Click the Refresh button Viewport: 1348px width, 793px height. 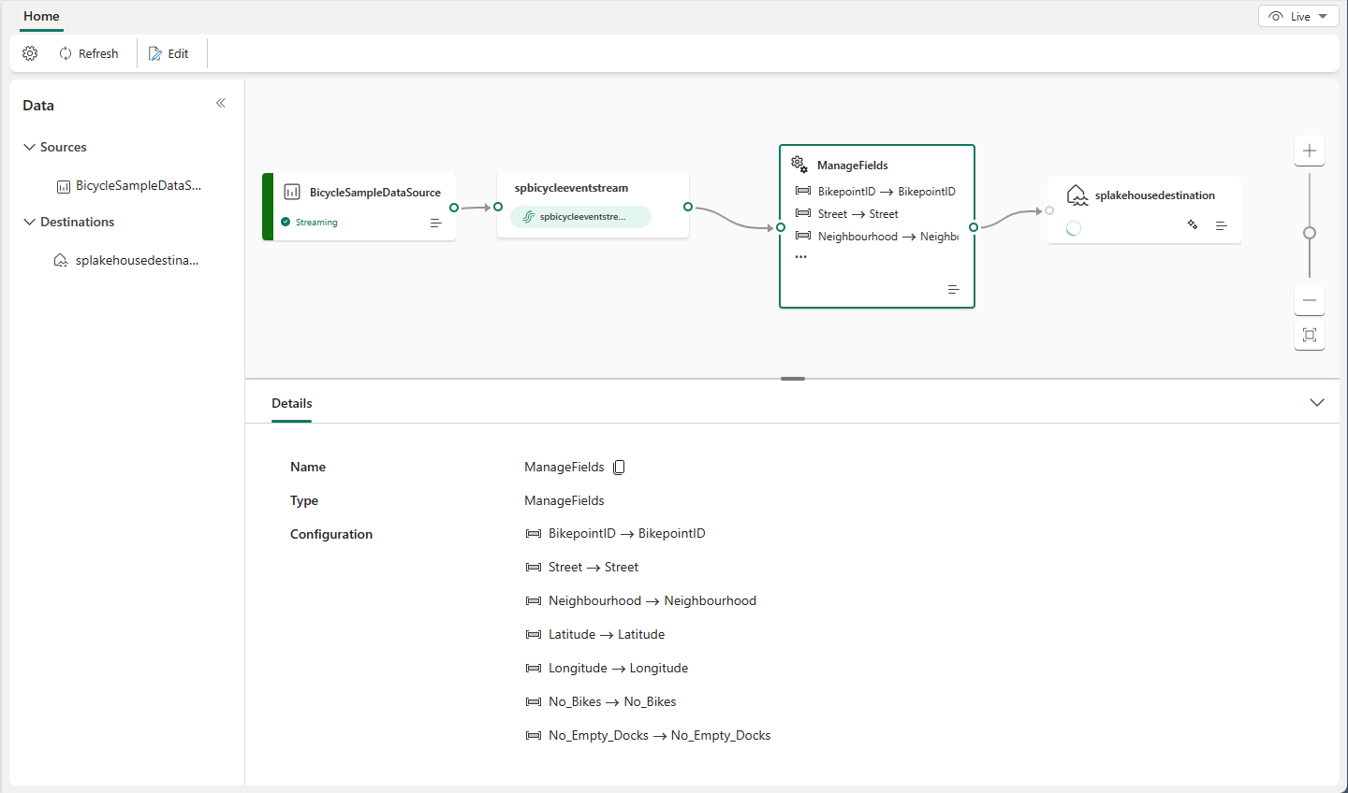point(89,53)
